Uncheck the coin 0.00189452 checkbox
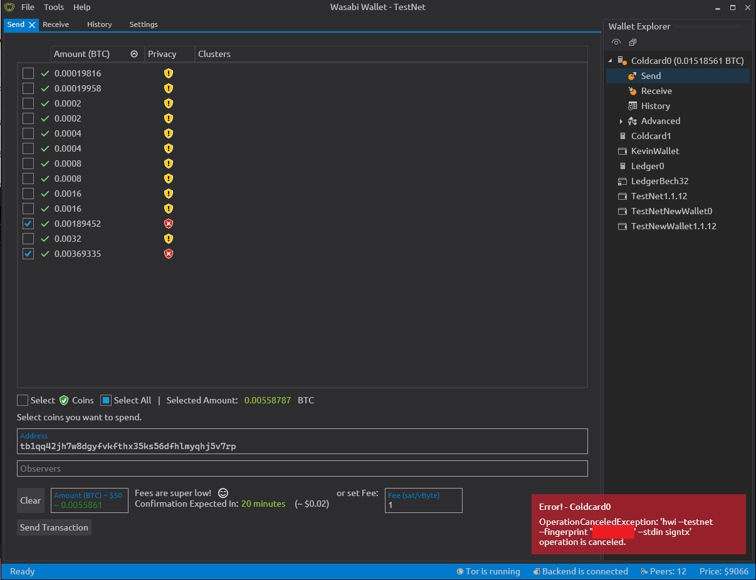Image resolution: width=756 pixels, height=580 pixels. 28,224
